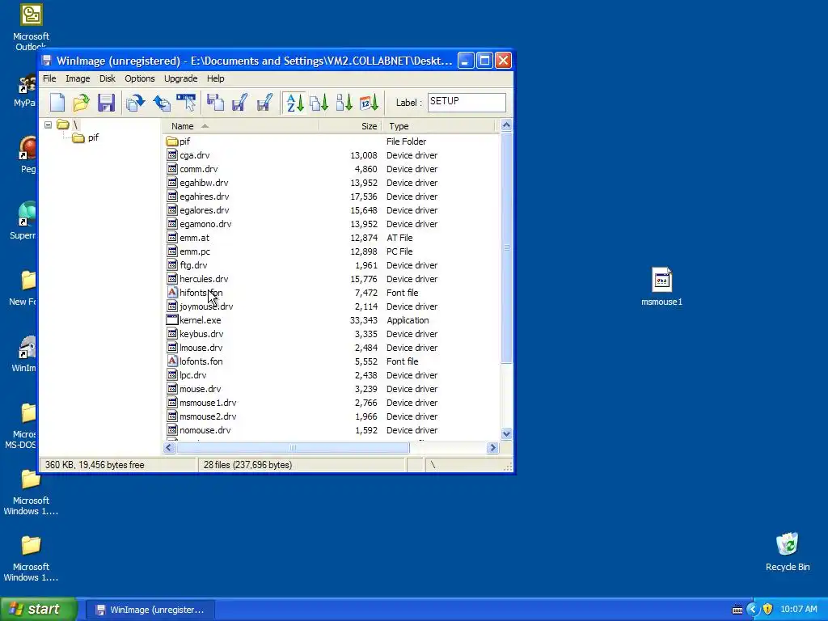Click the horizontal scrollbar left arrow
Screen dimensions: 828x621
[169, 448]
